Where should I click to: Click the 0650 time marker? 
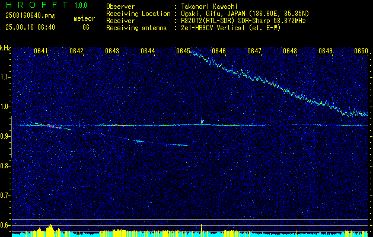coord(361,51)
